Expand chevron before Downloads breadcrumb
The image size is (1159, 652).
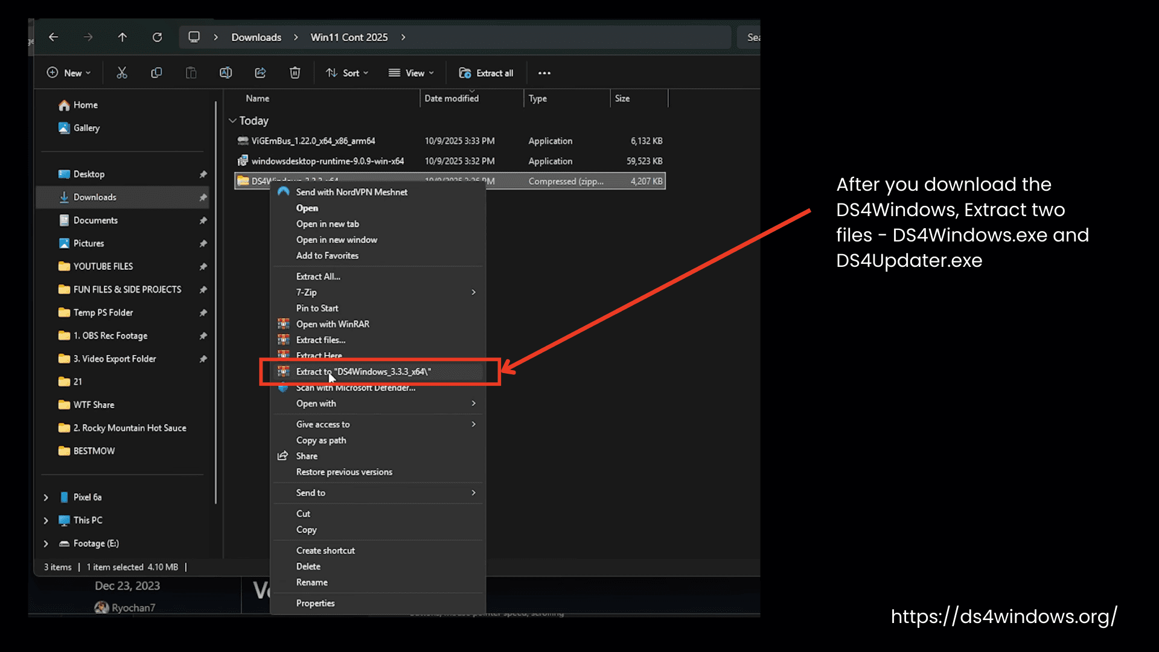click(216, 37)
